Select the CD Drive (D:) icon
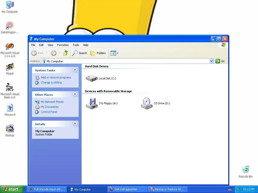This screenshot has width=258, height=193. pos(147,103)
